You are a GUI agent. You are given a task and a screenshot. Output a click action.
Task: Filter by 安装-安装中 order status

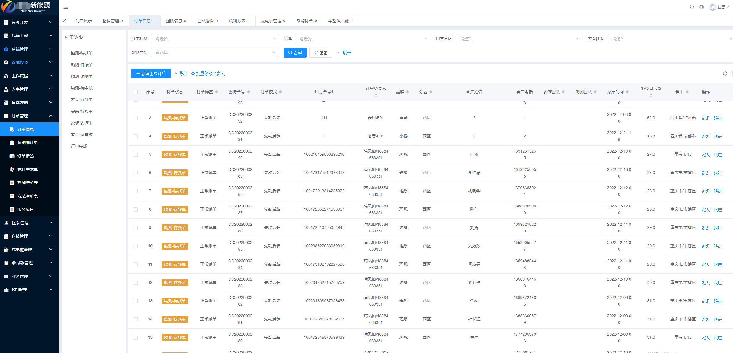(82, 123)
